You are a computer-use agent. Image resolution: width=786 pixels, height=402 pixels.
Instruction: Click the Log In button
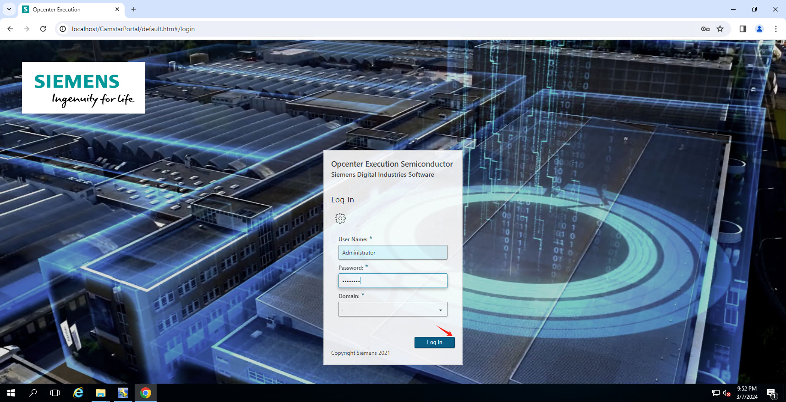[434, 342]
